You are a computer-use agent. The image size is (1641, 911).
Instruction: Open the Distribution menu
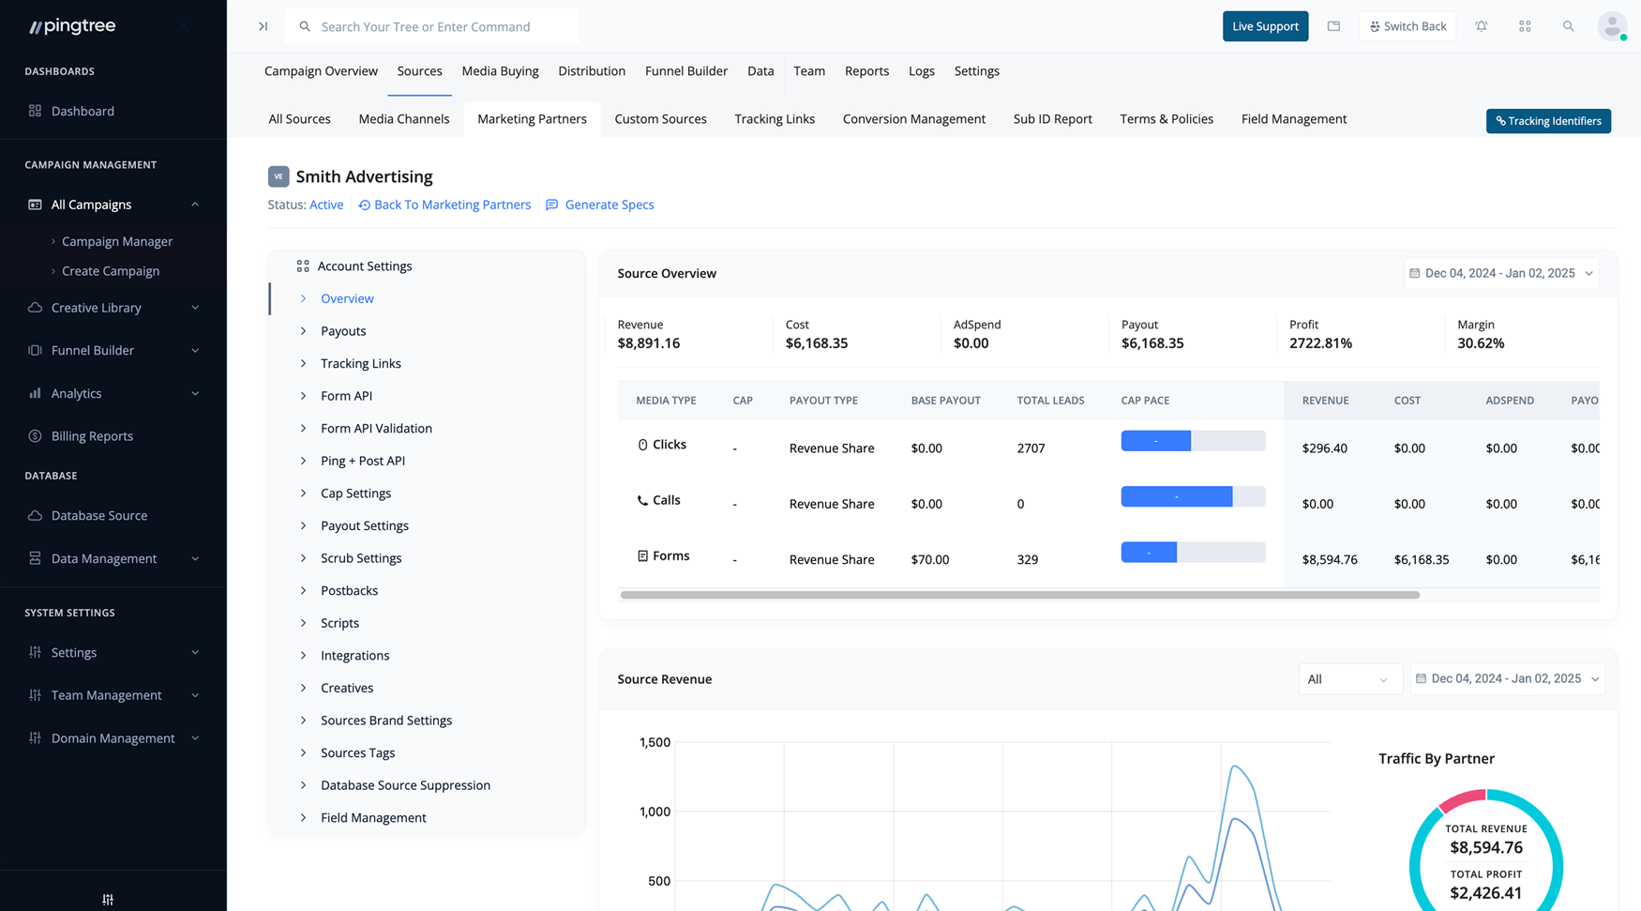click(x=592, y=71)
